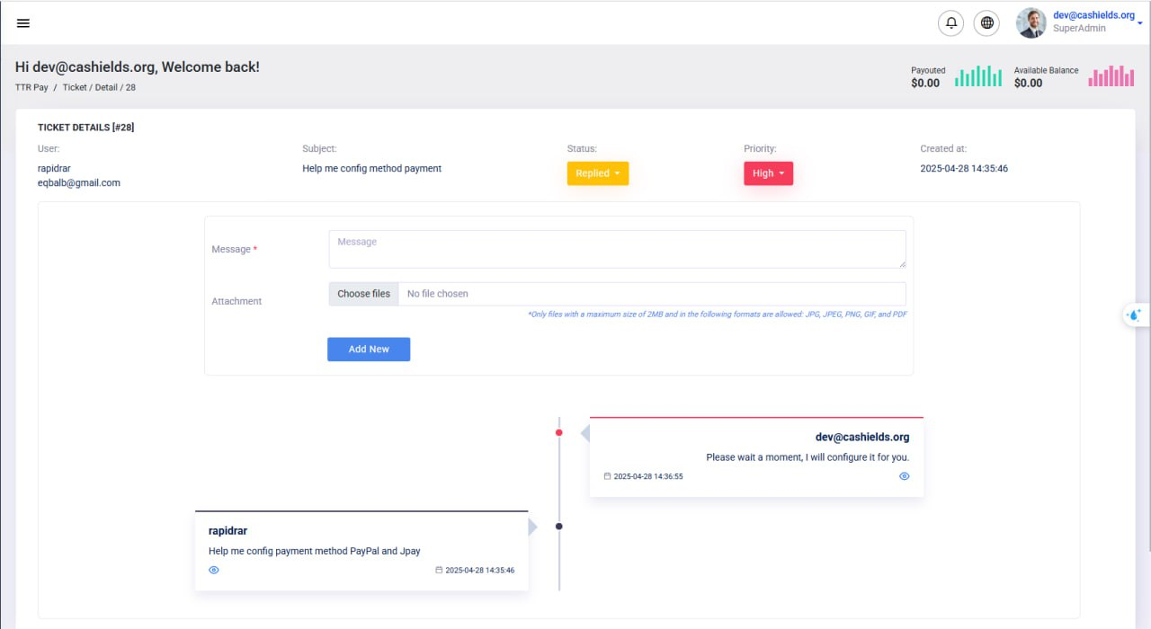Viewport: 1151px width, 629px height.
Task: Click the green Payouted bar chart
Action: [x=978, y=76]
